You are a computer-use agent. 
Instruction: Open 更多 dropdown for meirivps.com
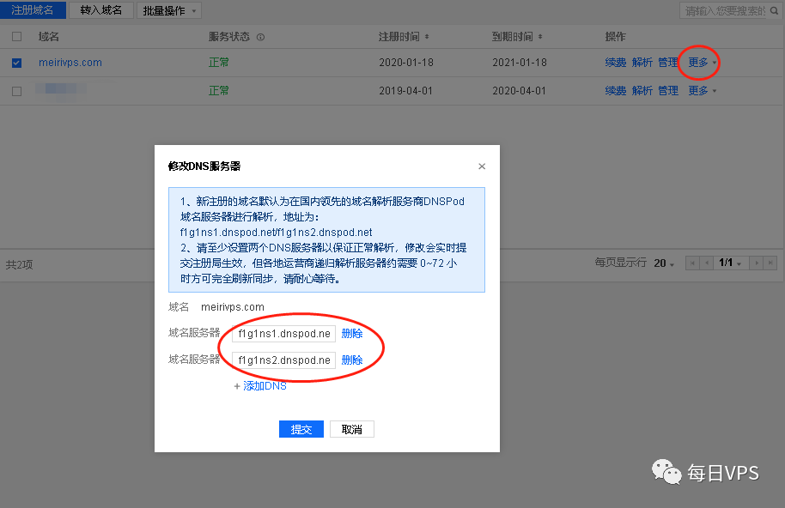pyautogui.click(x=703, y=63)
